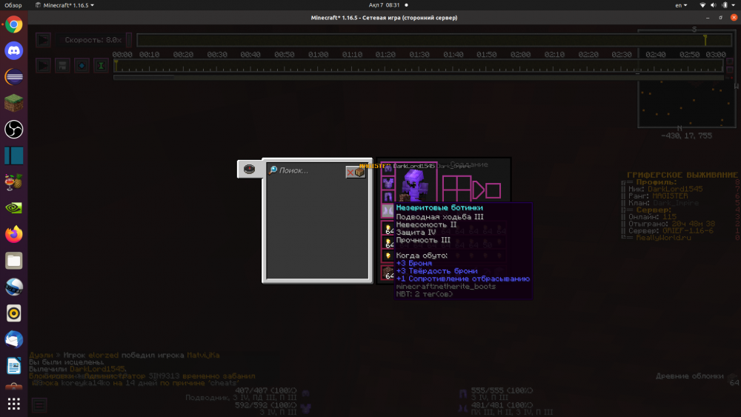Click the upper replay timeline bar

[x=434, y=40]
